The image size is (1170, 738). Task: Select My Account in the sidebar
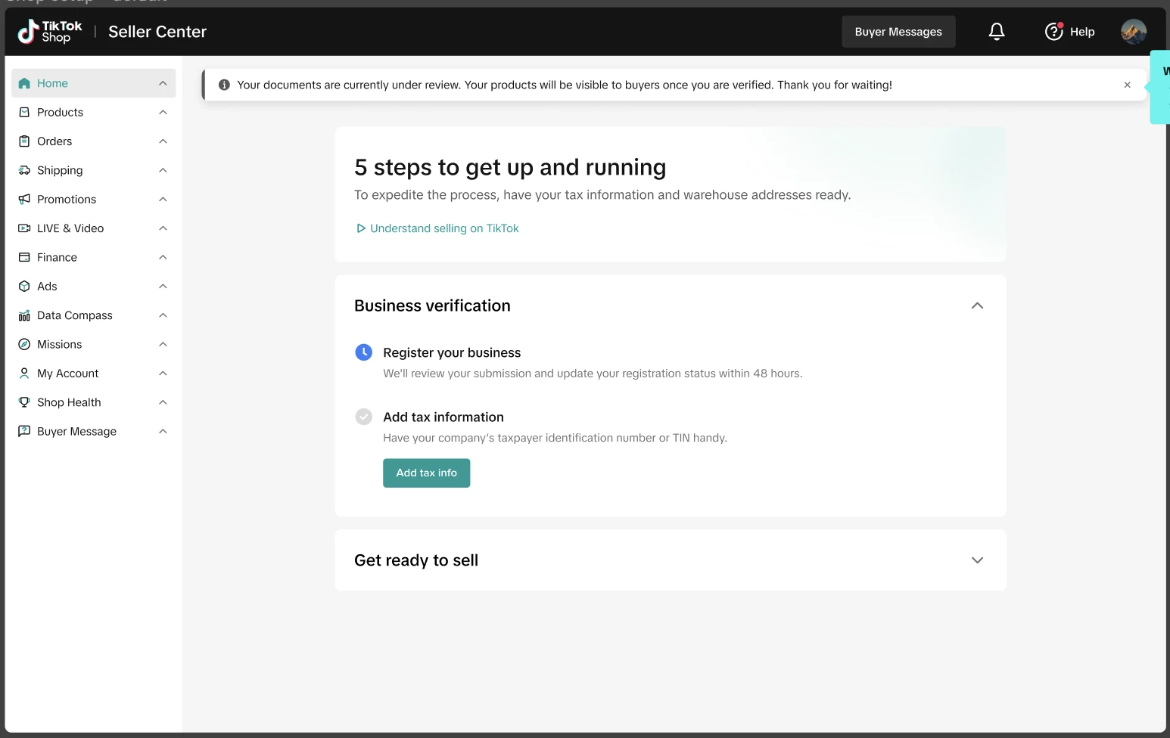(x=67, y=374)
